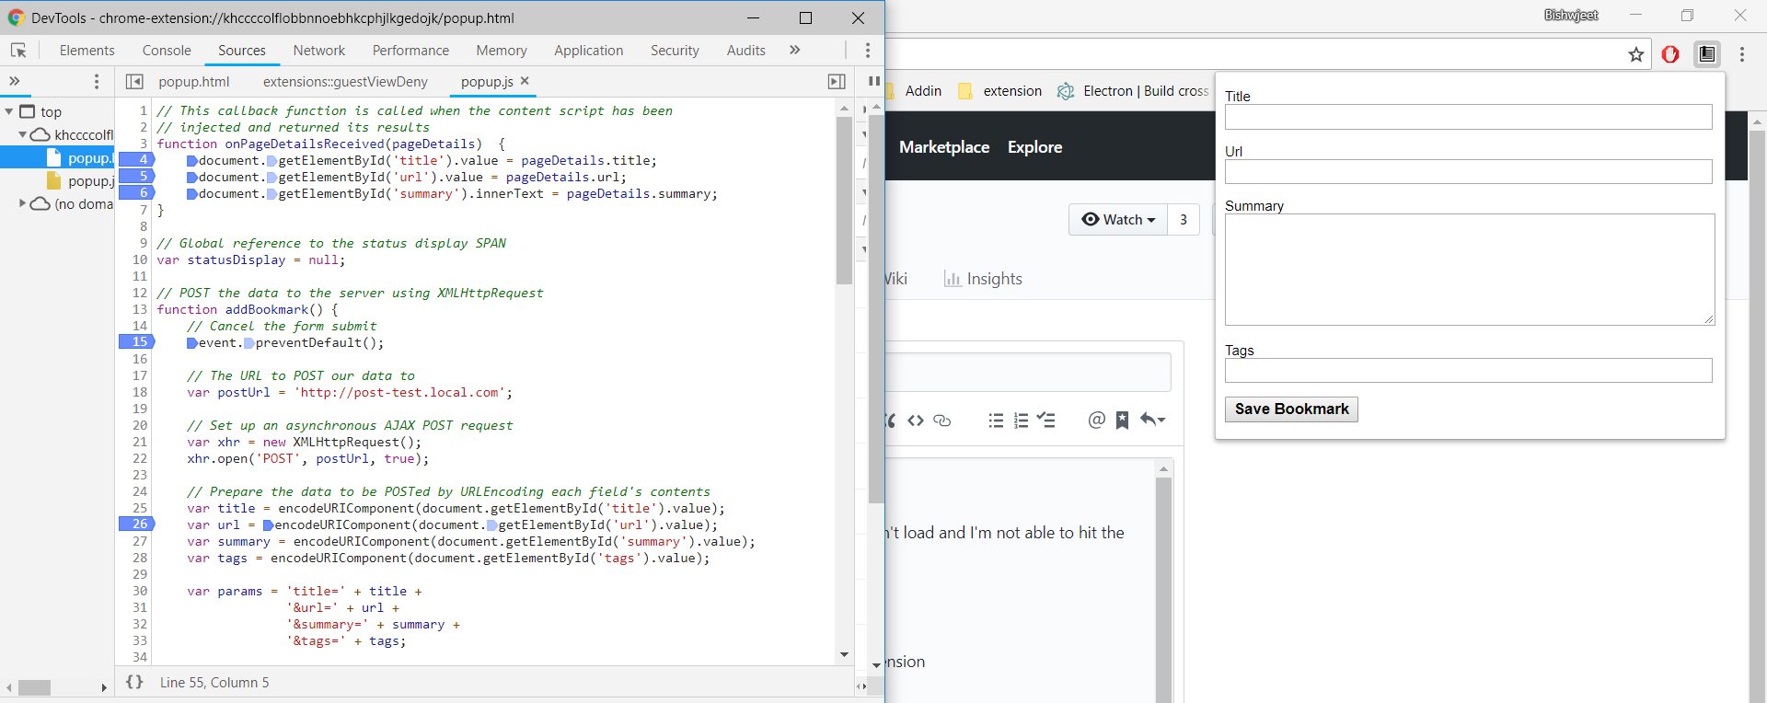Pause script execution button
Image resolution: width=1767 pixels, height=703 pixels.
[x=874, y=82]
